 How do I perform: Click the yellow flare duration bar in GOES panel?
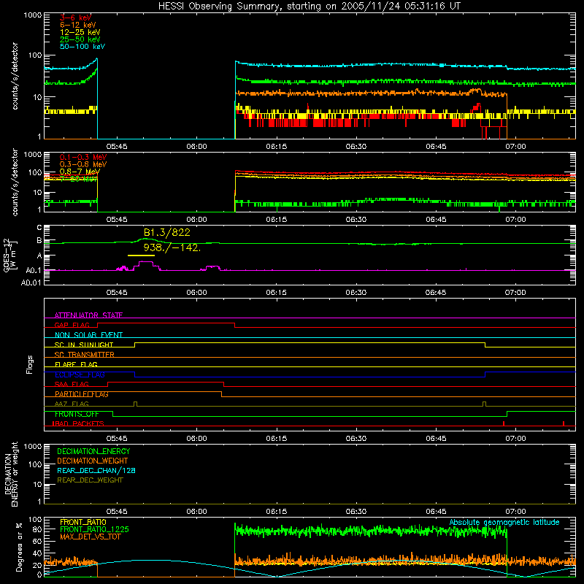(141, 255)
